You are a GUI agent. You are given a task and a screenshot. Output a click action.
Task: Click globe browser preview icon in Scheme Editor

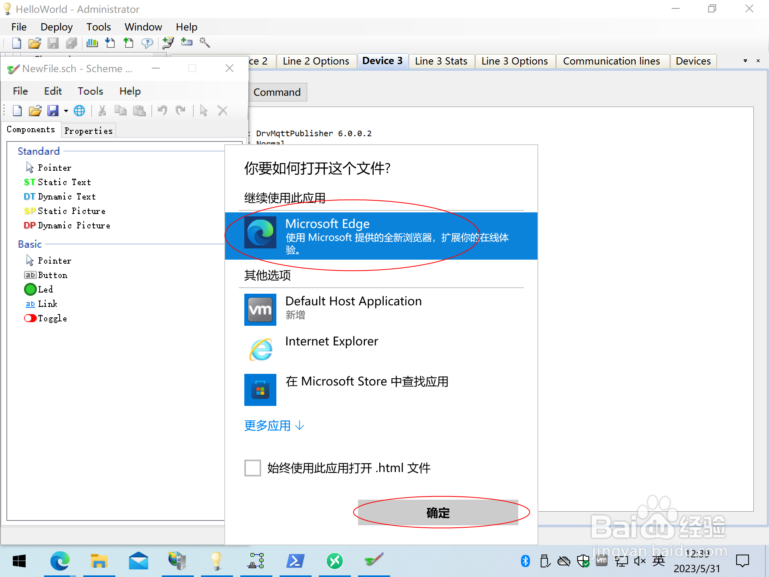(x=79, y=111)
